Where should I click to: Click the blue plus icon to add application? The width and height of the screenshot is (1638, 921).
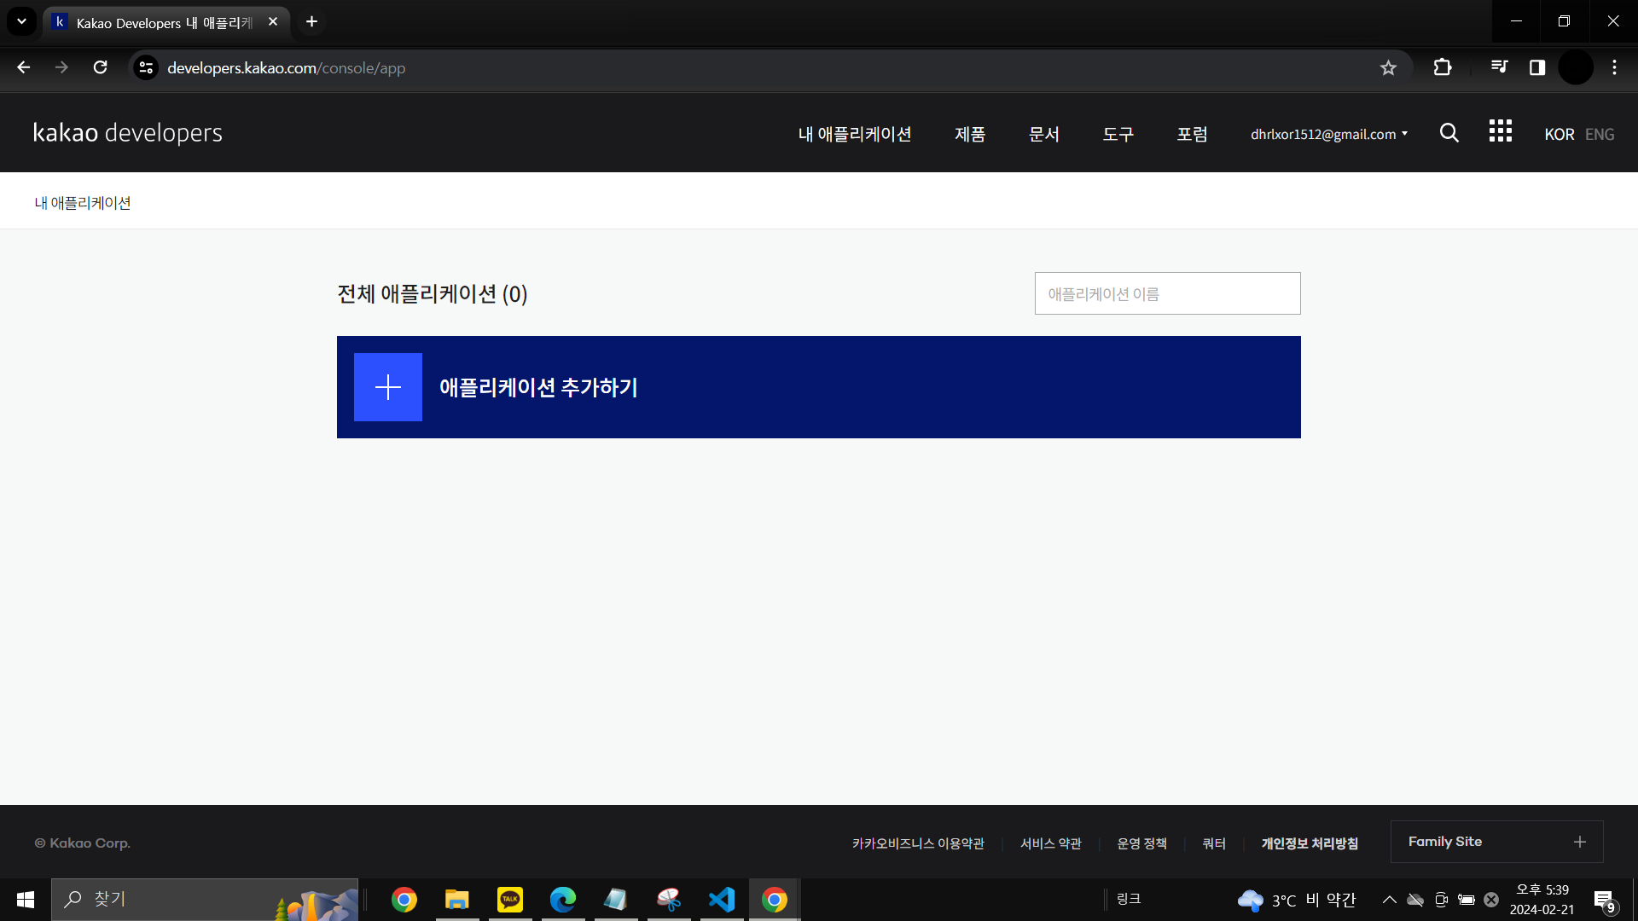(x=388, y=387)
